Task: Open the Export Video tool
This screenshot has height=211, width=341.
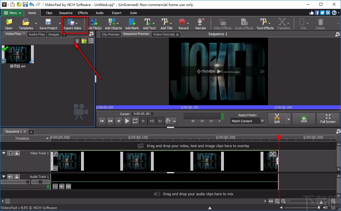Action: click(x=72, y=23)
